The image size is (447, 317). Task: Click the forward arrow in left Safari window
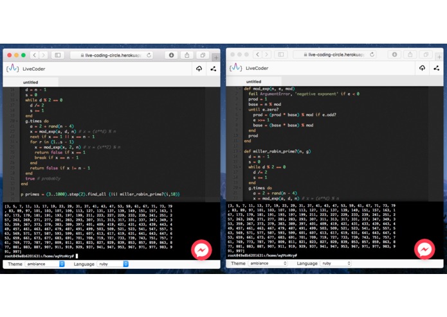[43, 55]
